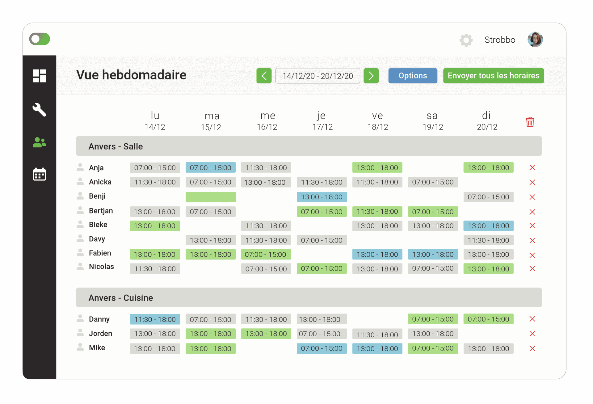Open the wrench tools section
Image resolution: width=593 pixels, height=404 pixels.
click(40, 110)
